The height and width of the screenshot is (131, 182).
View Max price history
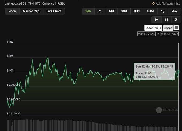(174, 11)
